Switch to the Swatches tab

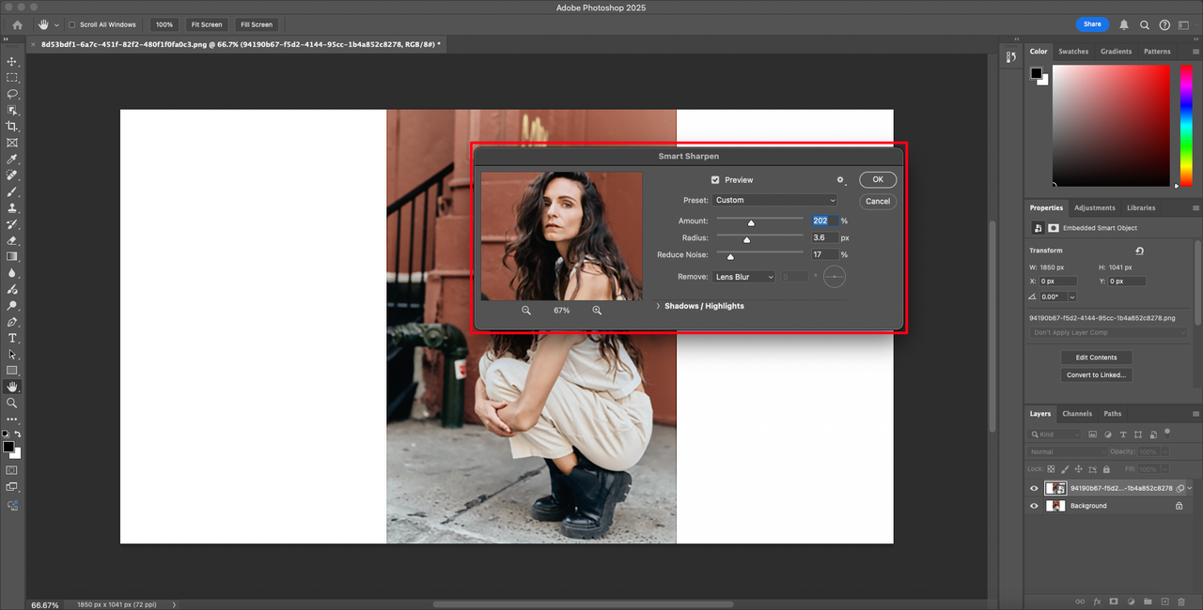(1072, 52)
